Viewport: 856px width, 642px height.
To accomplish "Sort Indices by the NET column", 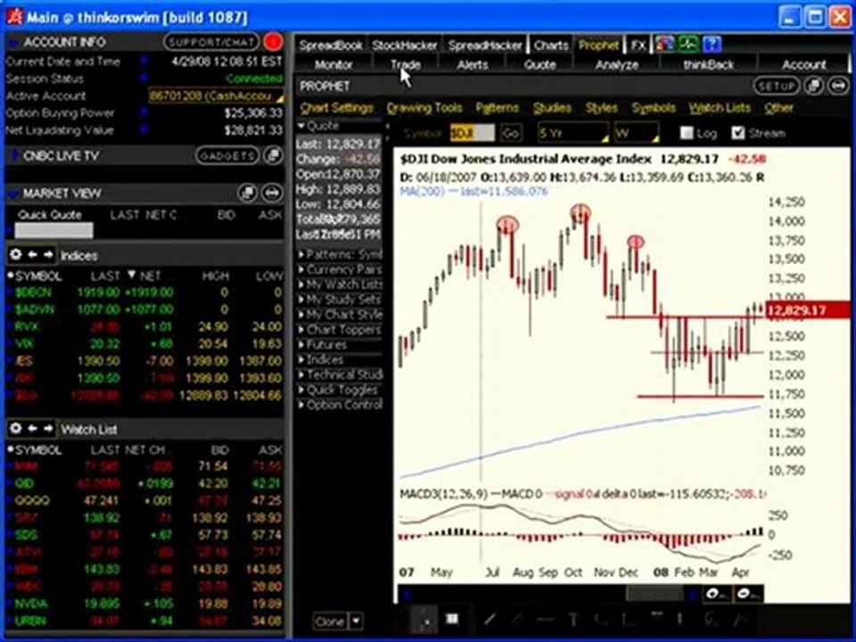I will 152,276.
